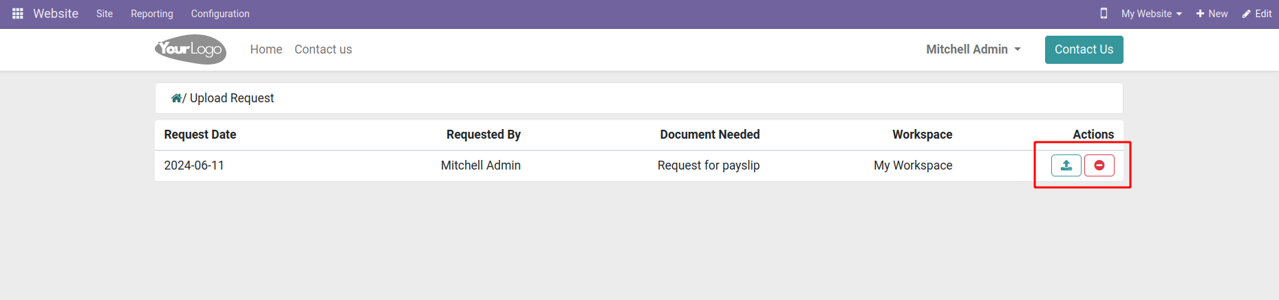
Task: Toggle mobile preview phone icon
Action: [x=1104, y=14]
